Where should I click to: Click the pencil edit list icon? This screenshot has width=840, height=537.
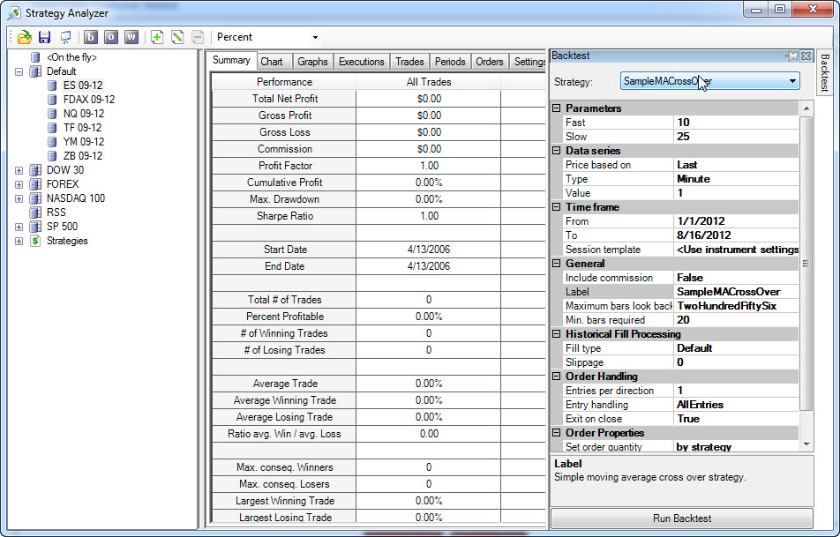177,37
